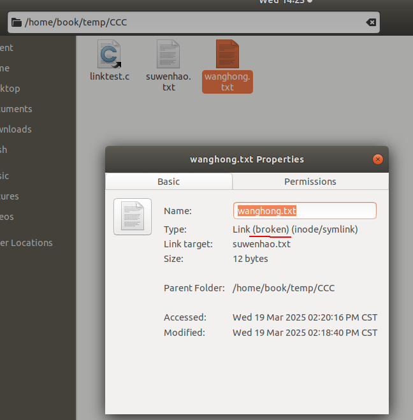Select the suwenhao.txt file icon

(168, 54)
